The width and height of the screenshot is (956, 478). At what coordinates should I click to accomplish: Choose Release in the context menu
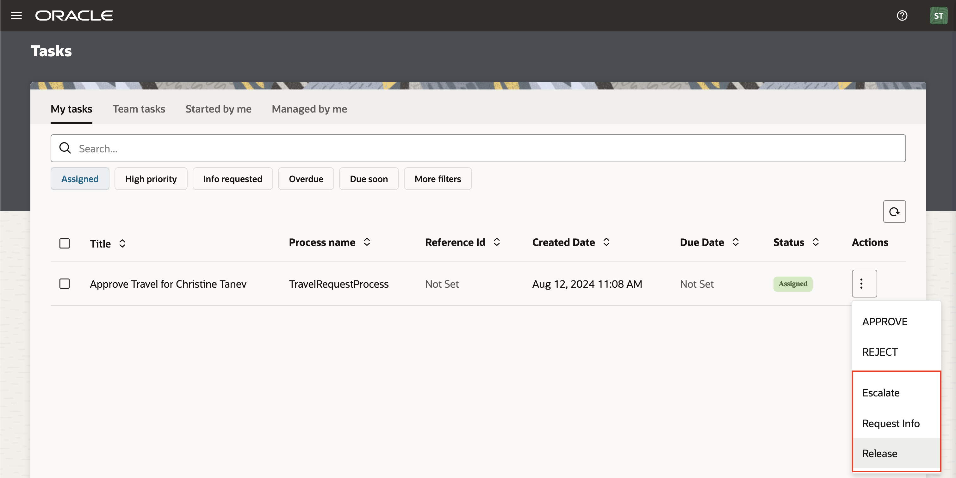point(879,453)
